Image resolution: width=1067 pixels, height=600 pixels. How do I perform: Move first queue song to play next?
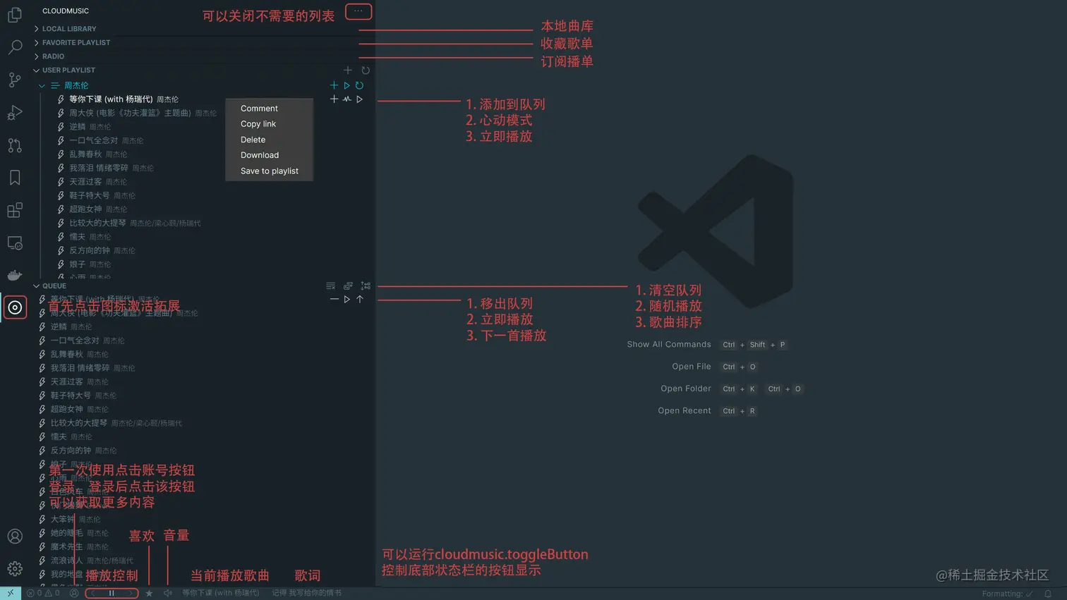pyautogui.click(x=359, y=300)
